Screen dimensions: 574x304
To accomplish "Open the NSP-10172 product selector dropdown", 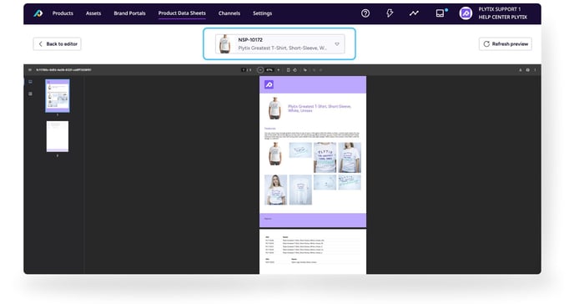I will click(x=279, y=44).
